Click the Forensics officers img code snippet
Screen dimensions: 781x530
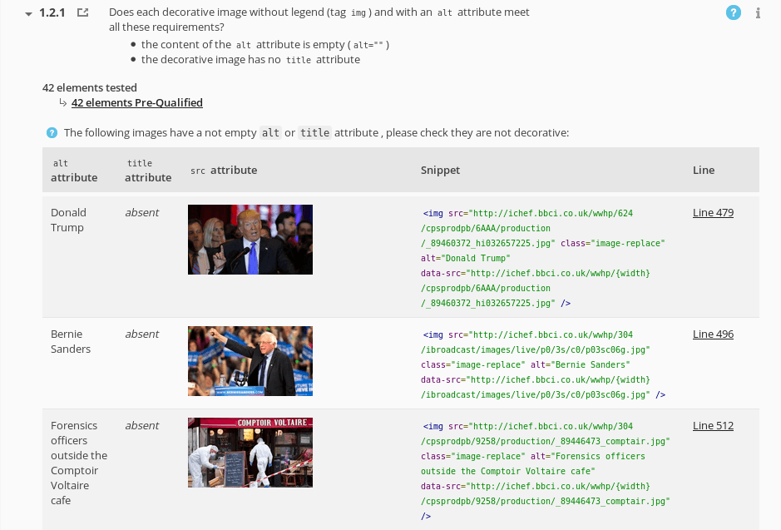click(546, 471)
